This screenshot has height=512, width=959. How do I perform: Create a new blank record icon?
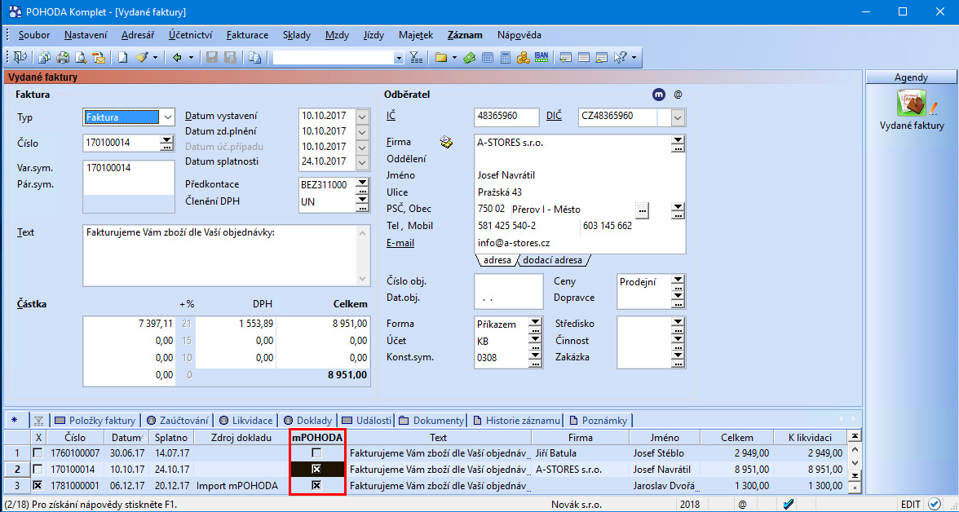click(x=123, y=58)
